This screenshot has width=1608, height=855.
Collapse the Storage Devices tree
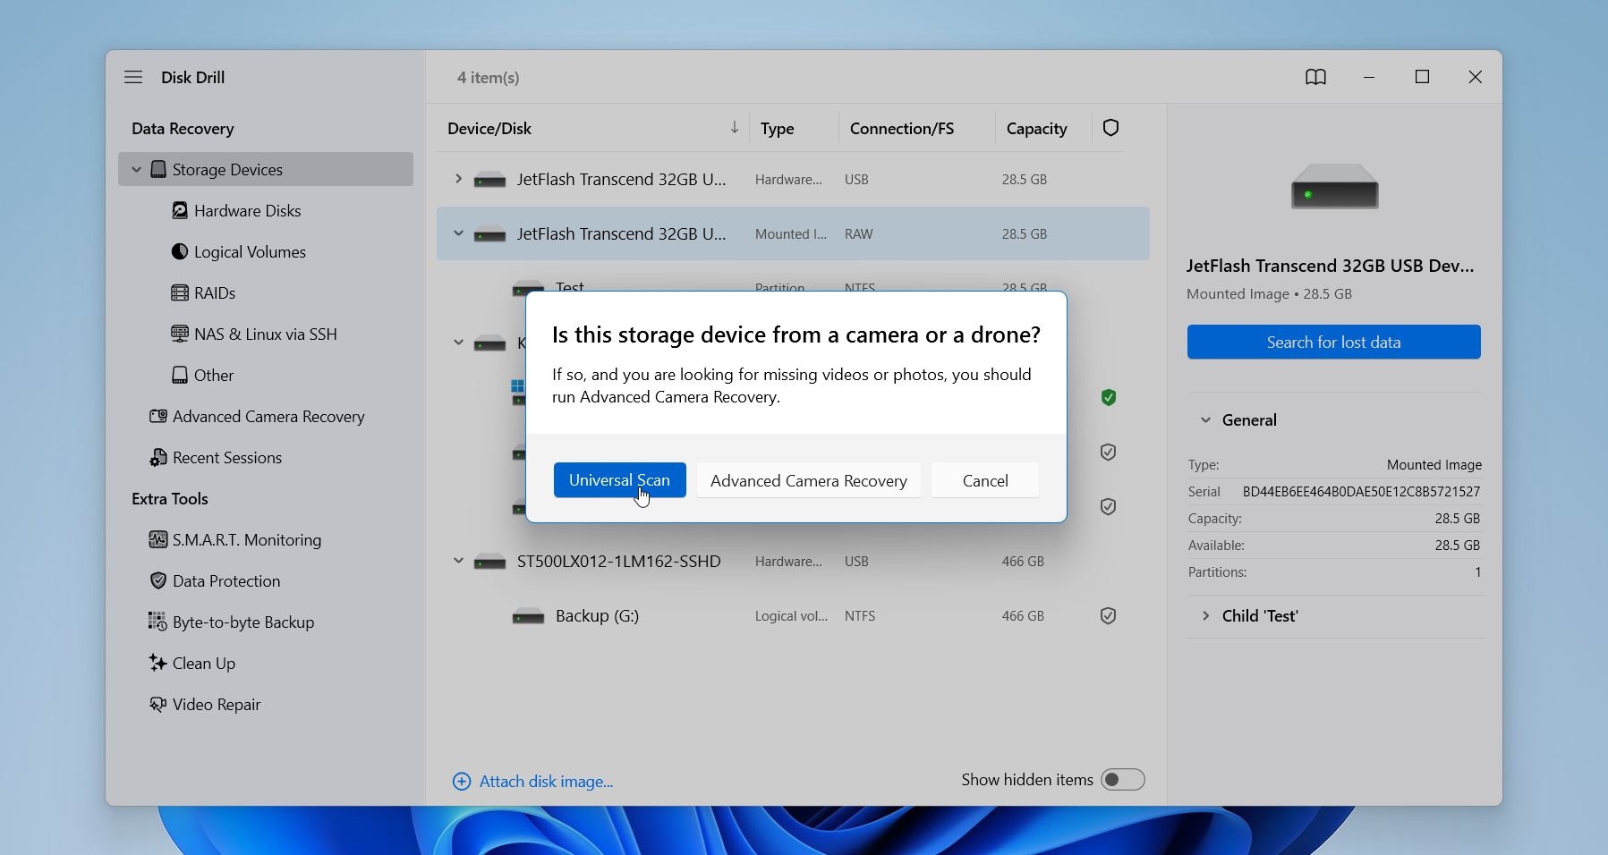137,169
